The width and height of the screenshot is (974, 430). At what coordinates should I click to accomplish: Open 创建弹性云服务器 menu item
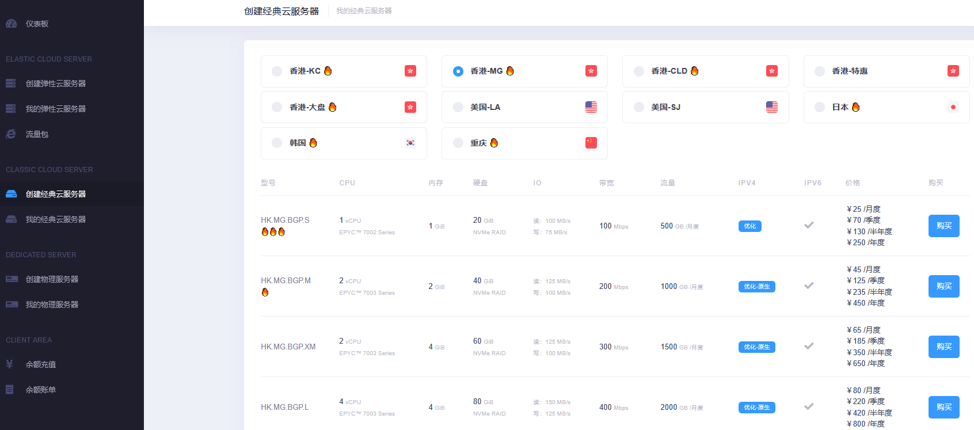click(72, 83)
